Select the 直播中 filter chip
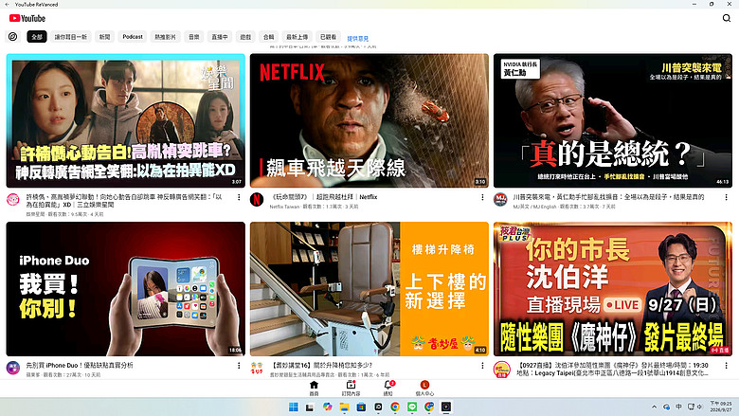 [x=220, y=37]
